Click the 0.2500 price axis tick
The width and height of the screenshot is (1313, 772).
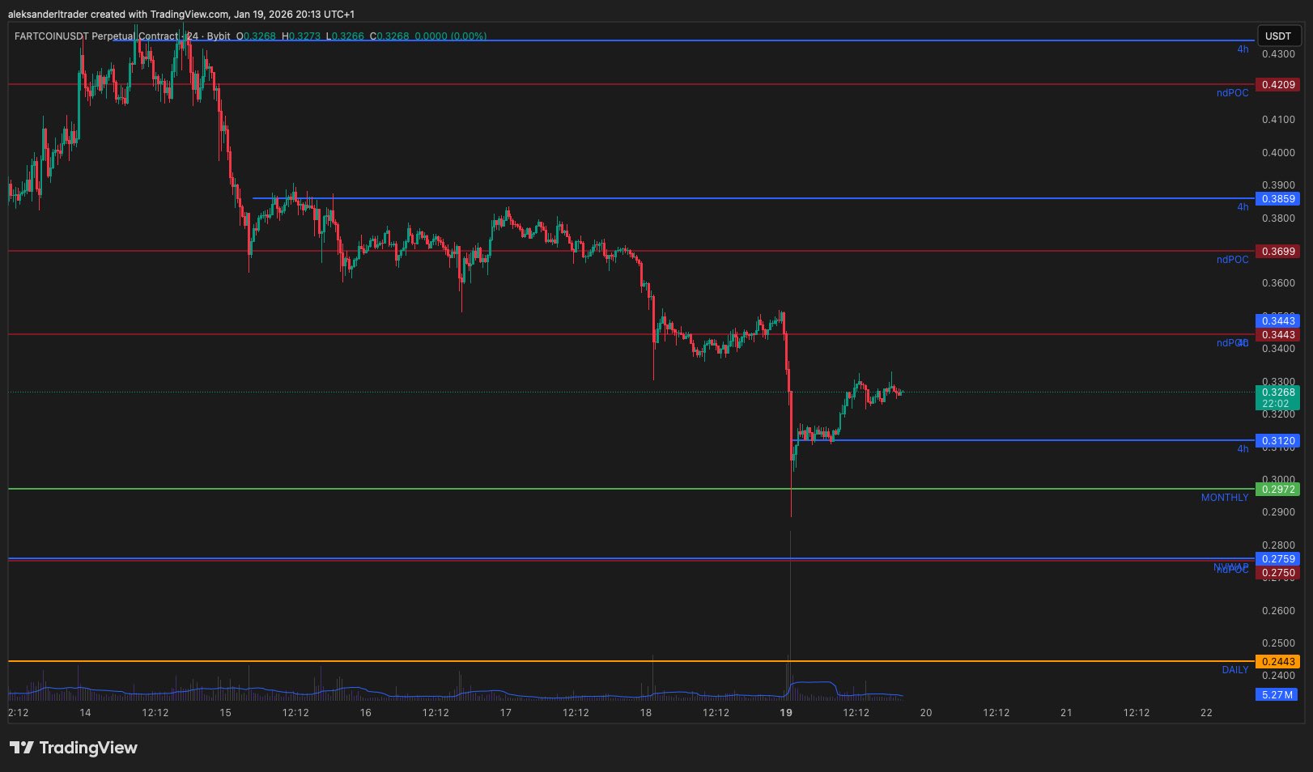pyautogui.click(x=1278, y=643)
